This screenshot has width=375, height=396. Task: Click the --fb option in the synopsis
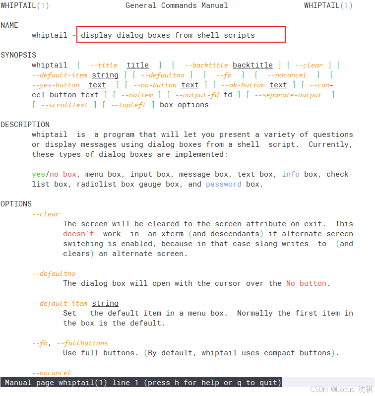(224, 75)
